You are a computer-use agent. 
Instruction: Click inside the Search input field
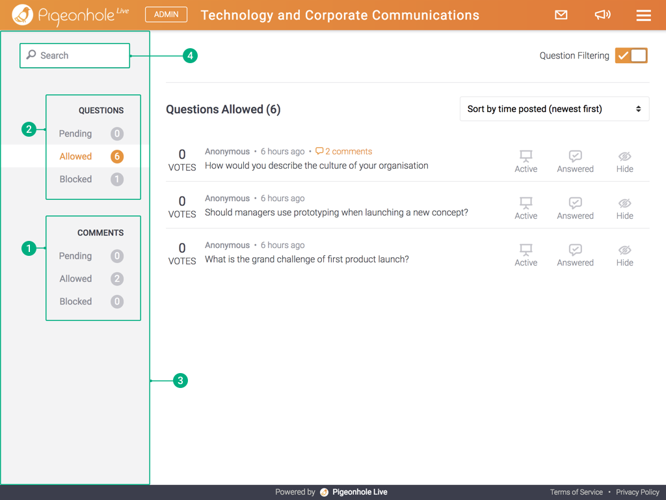click(x=78, y=55)
